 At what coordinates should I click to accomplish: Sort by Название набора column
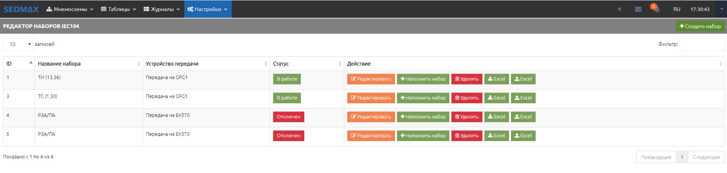tap(89, 64)
